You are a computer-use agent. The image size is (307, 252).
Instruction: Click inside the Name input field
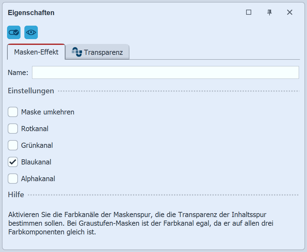165,72
